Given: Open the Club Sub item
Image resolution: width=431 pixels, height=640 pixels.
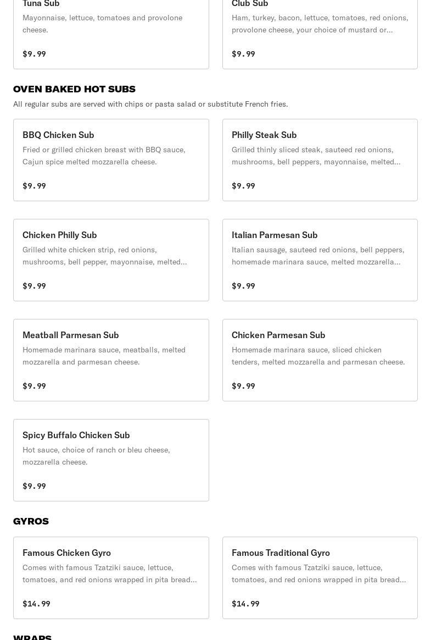Looking at the screenshot, I should click(x=320, y=33).
